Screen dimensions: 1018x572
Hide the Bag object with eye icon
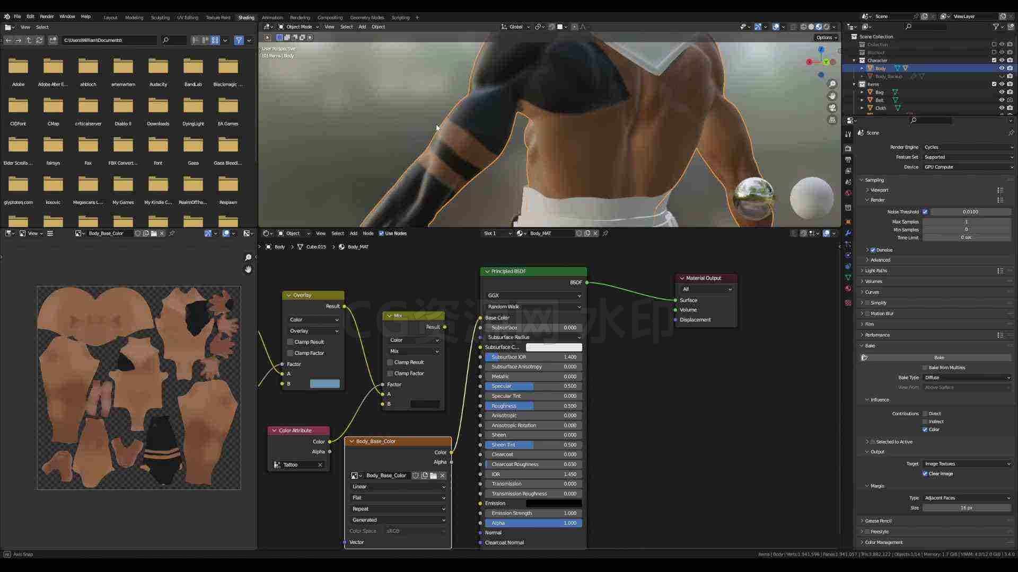[1002, 92]
